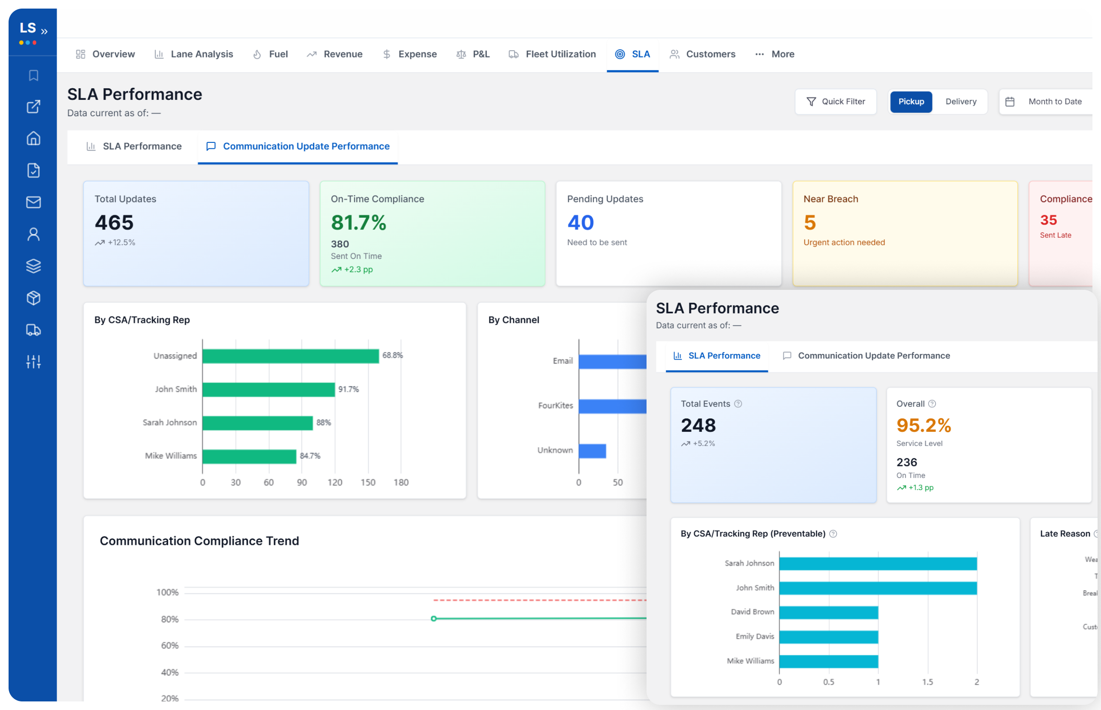Image resolution: width=1101 pixels, height=710 pixels.
Task: Click the funnel icon in Quick Filter
Action: (x=811, y=102)
